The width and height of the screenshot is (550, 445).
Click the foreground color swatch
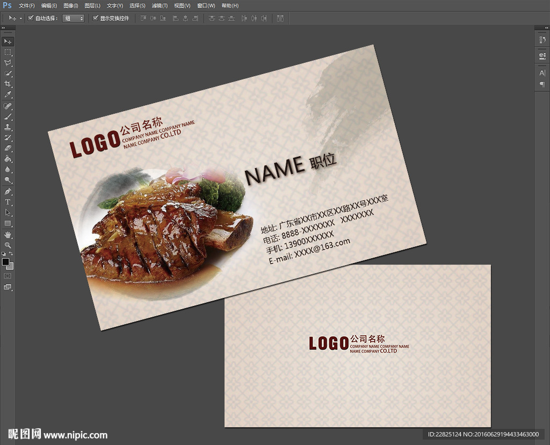5,262
